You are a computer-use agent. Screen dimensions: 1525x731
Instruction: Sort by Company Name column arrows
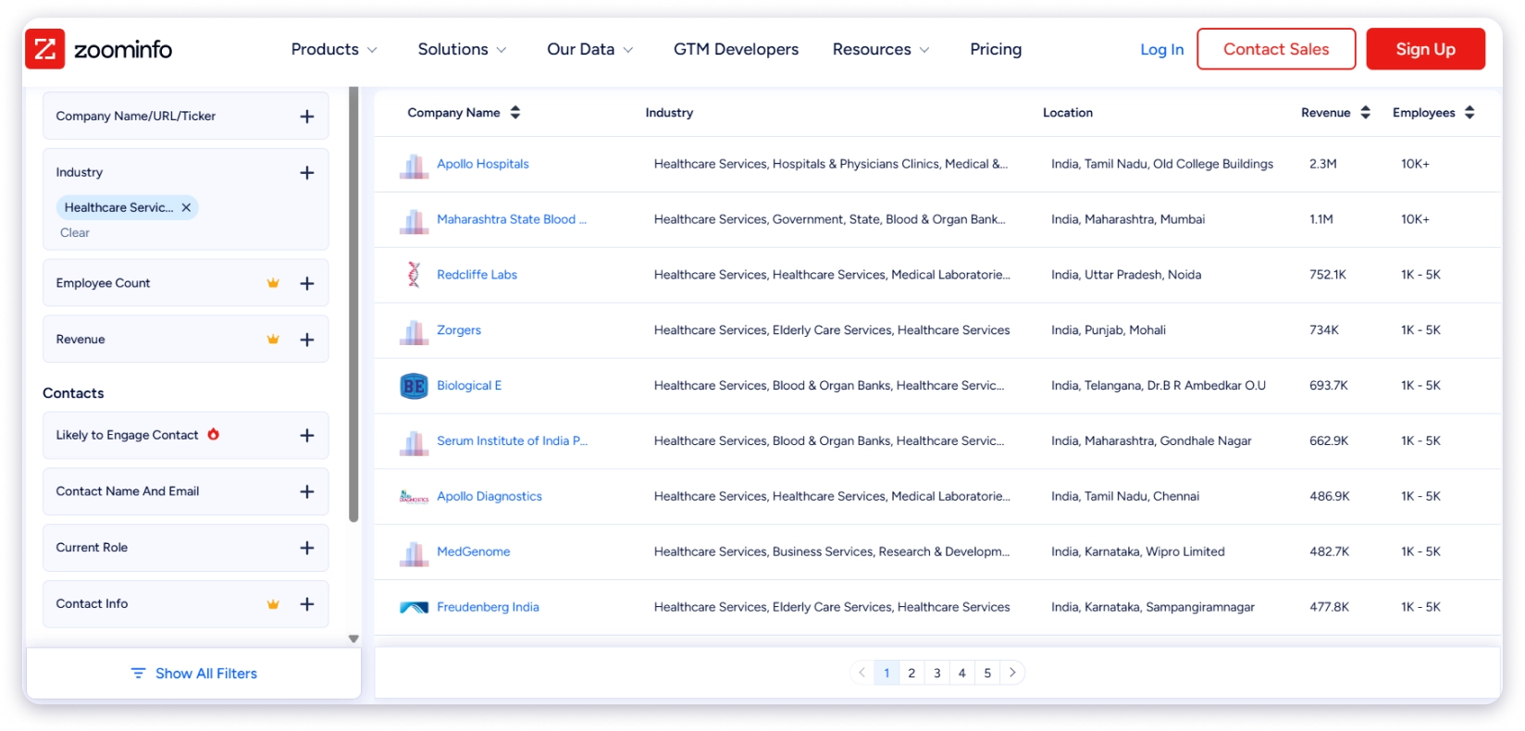click(515, 113)
